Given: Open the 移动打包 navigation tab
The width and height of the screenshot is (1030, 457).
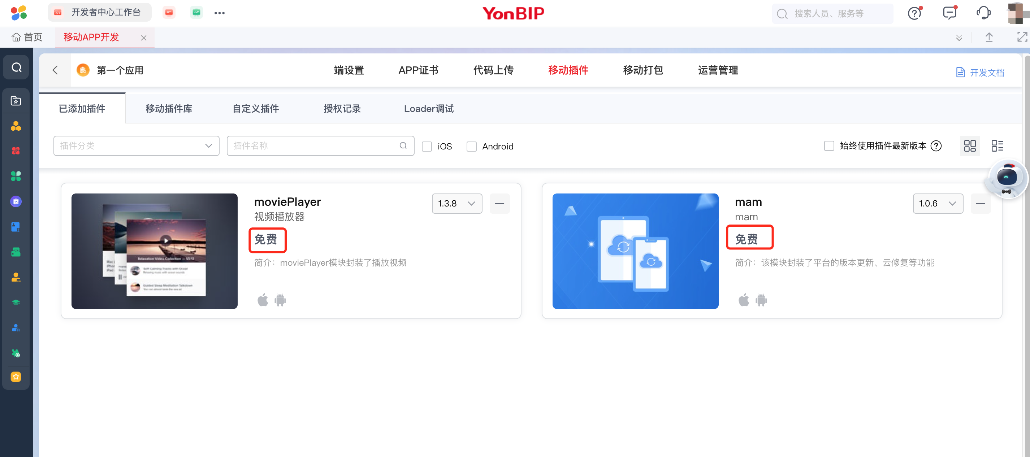Looking at the screenshot, I should coord(642,70).
